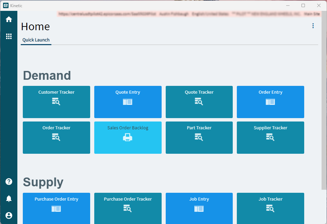Click the search icon on Customer Tracker tile
This screenshot has height=224, width=327.
point(56,101)
